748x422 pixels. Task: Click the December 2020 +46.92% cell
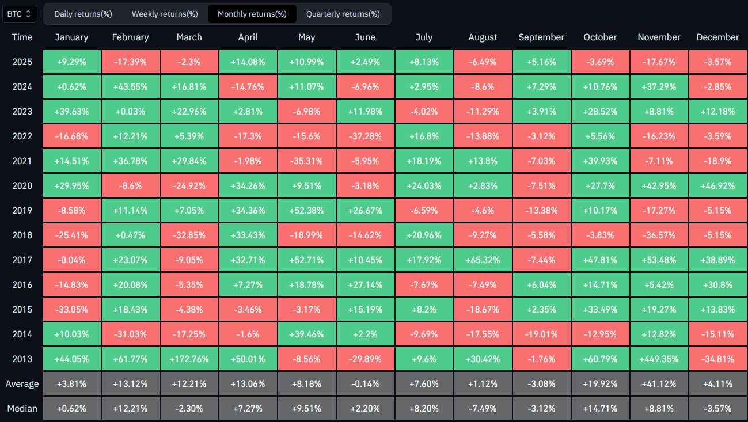717,186
